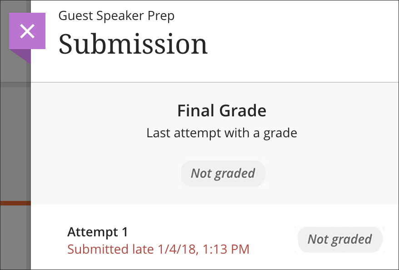
Task: Open the Attempt 1 entry
Action: click(98, 232)
